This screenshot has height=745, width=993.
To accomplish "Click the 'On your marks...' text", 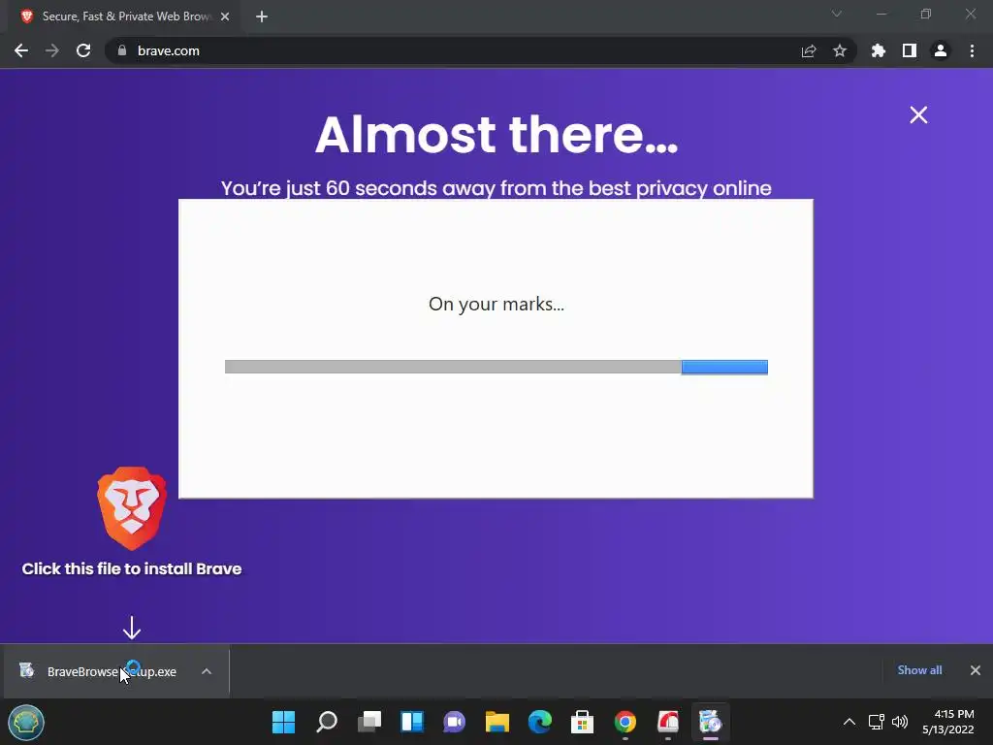I will (496, 304).
